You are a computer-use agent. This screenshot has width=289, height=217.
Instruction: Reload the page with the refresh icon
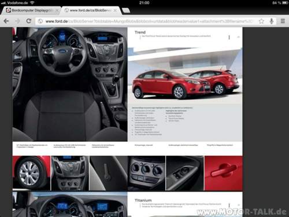point(29,21)
